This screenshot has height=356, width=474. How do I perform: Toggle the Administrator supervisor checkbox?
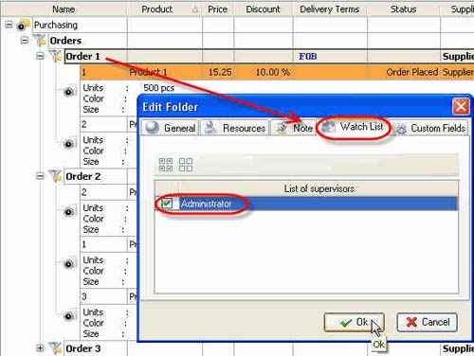167,204
